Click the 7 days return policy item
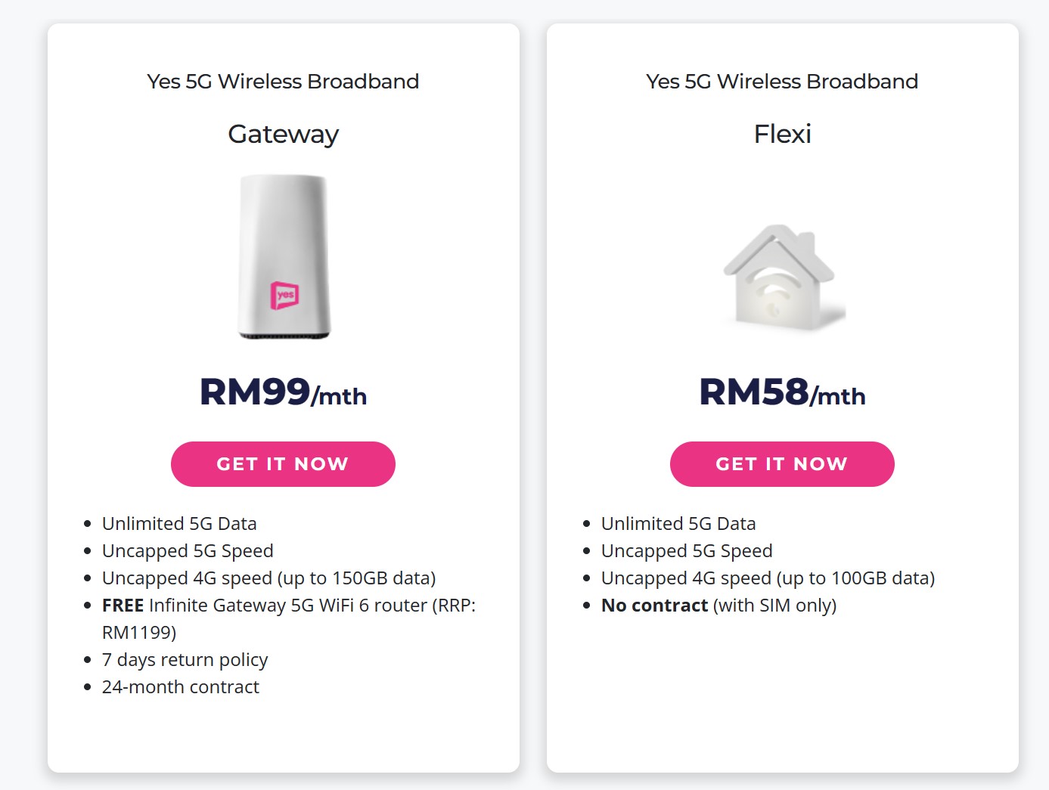This screenshot has width=1049, height=790. pyautogui.click(x=185, y=660)
